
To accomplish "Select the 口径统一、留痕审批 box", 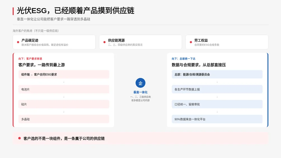I will pos(217,104).
